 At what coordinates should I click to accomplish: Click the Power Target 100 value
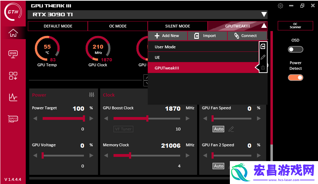point(78,109)
